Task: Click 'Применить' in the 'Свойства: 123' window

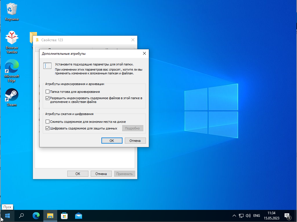Action: tap(125, 174)
